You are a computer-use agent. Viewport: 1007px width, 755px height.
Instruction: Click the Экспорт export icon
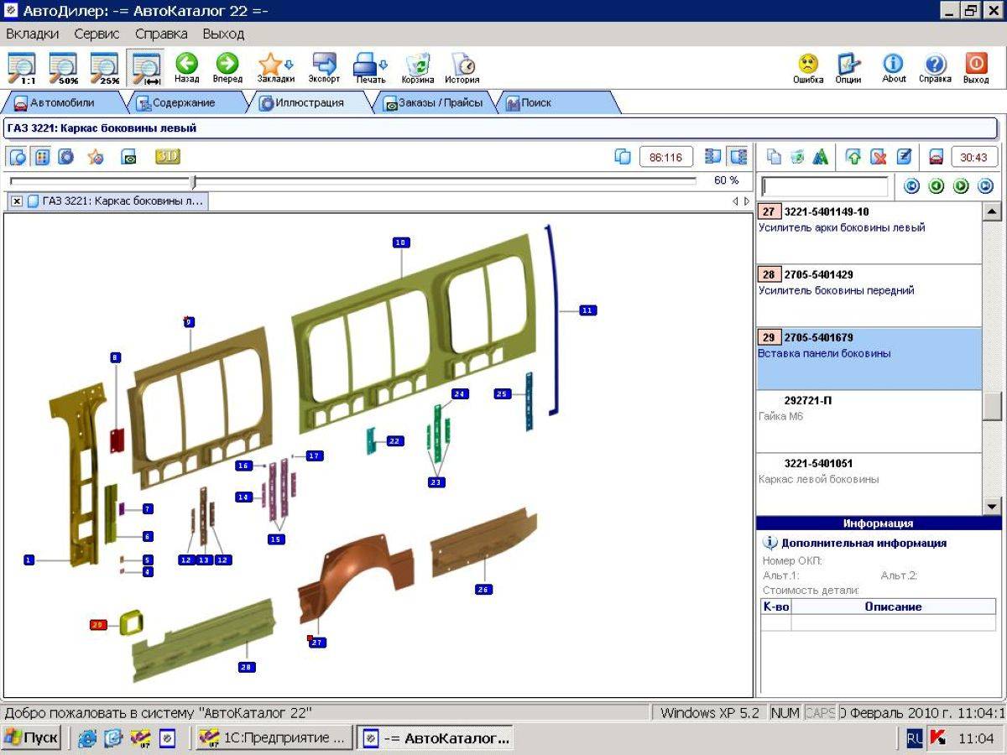(x=324, y=64)
